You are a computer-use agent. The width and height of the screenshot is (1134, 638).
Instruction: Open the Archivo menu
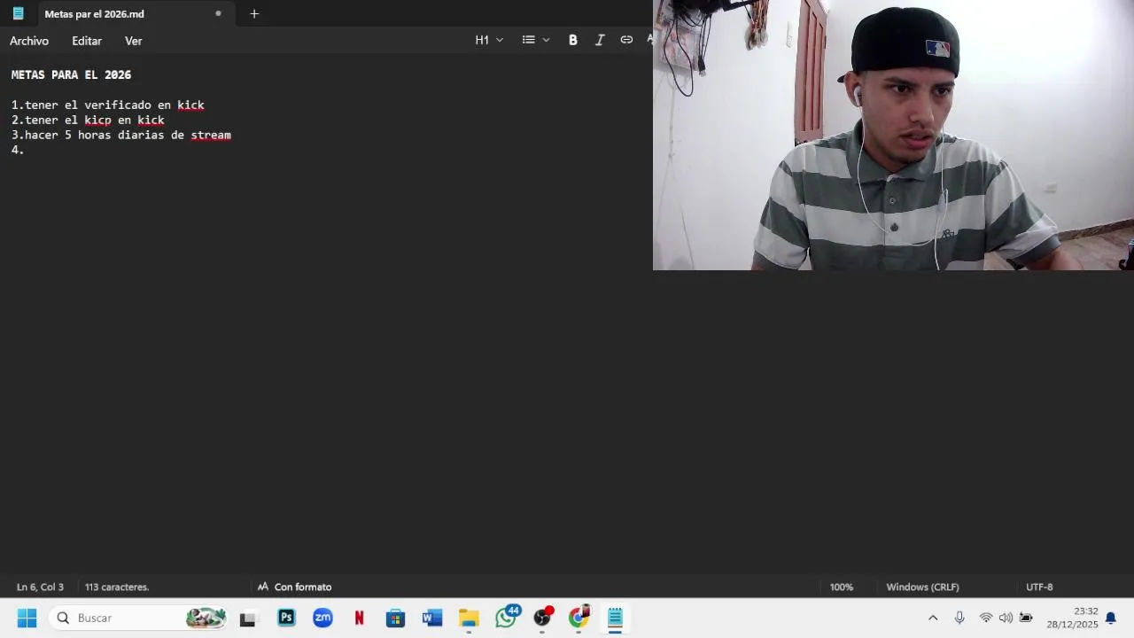click(x=29, y=41)
